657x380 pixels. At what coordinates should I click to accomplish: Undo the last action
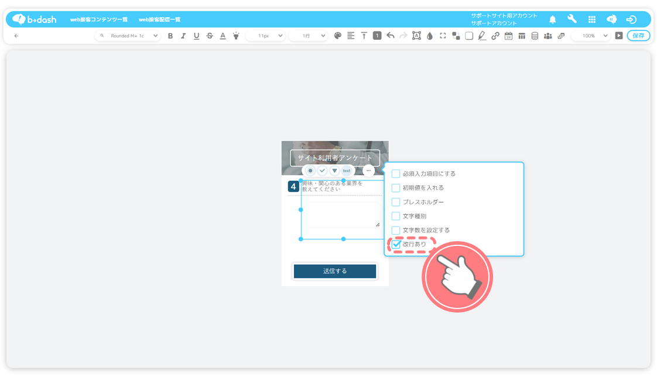pos(390,36)
